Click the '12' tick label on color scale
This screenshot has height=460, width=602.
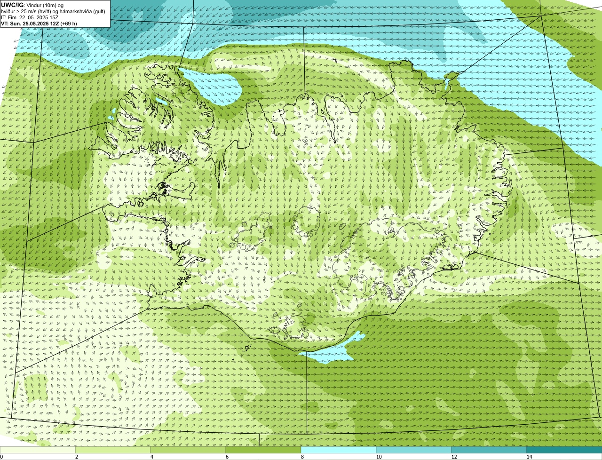click(454, 457)
